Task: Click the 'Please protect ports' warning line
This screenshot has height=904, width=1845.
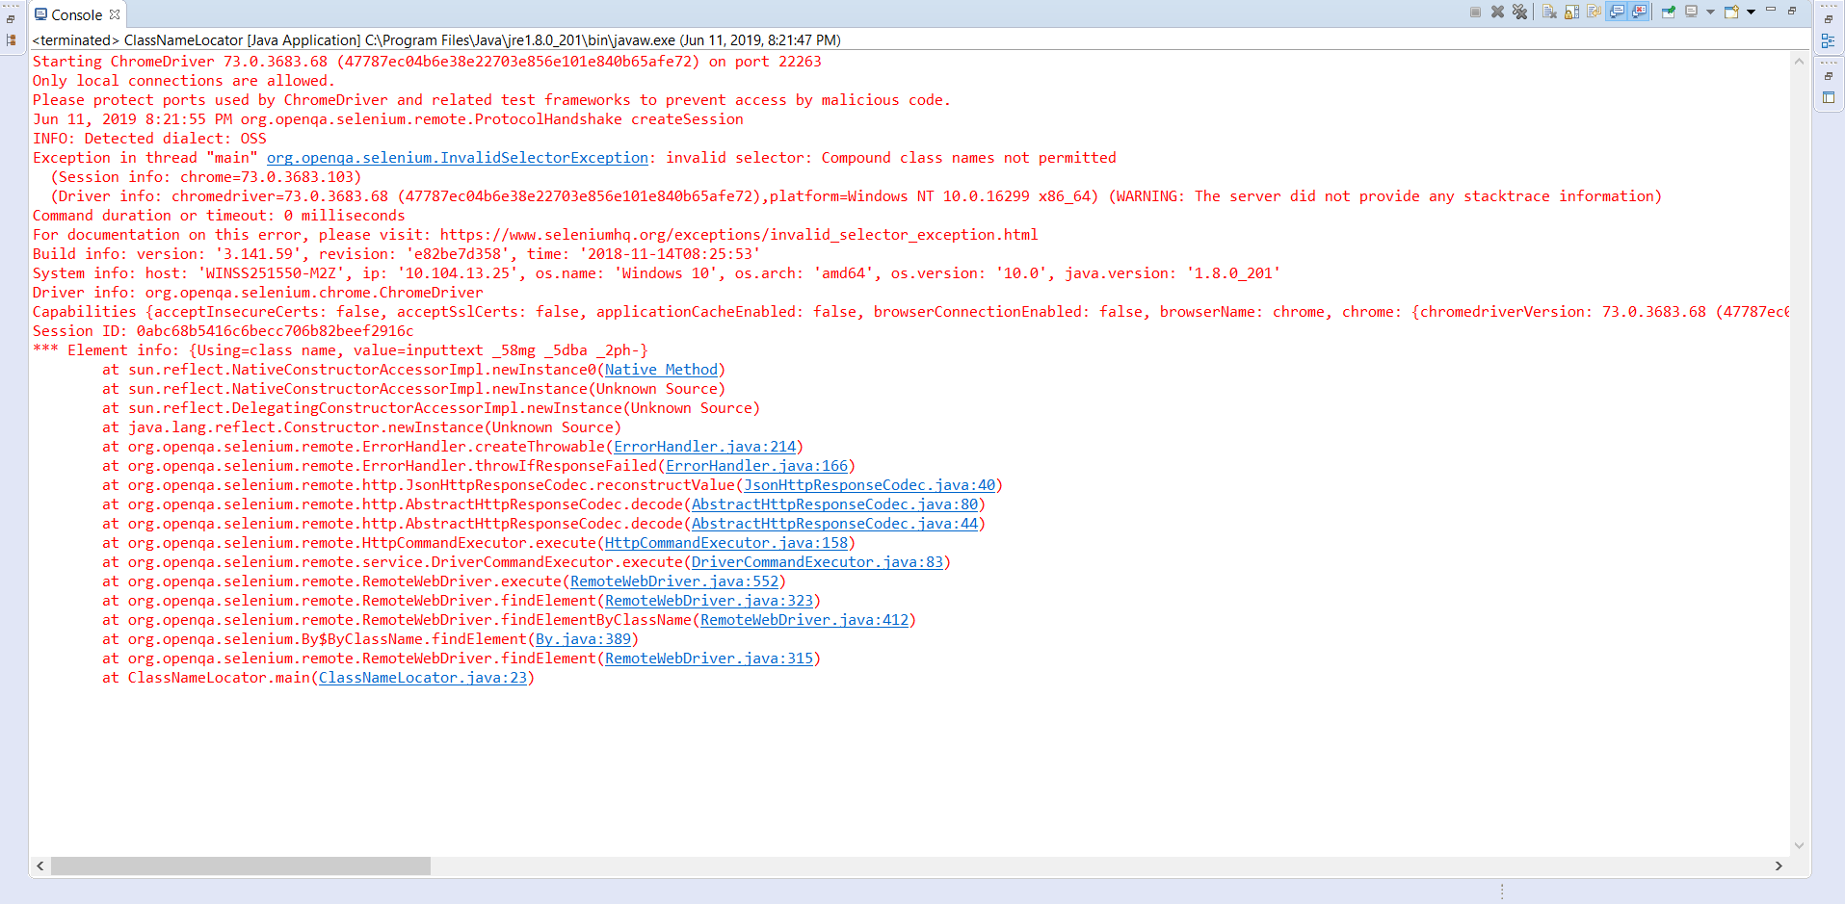Action: tap(491, 100)
